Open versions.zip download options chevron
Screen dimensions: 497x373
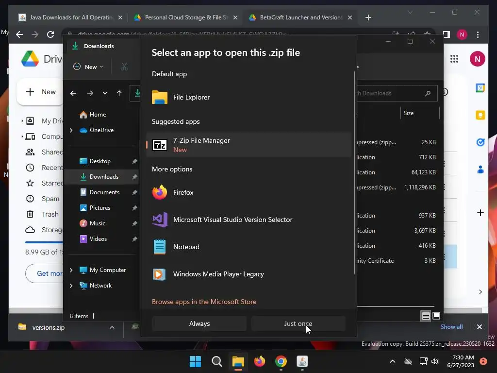[112, 327]
